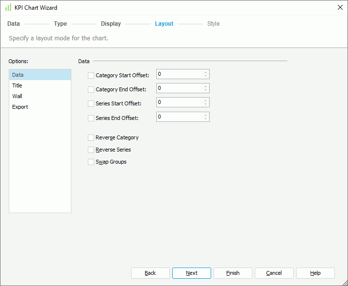Close the KPI Chart Wizard dialog
Viewport: 348px width, 286px height.
pos(340,7)
